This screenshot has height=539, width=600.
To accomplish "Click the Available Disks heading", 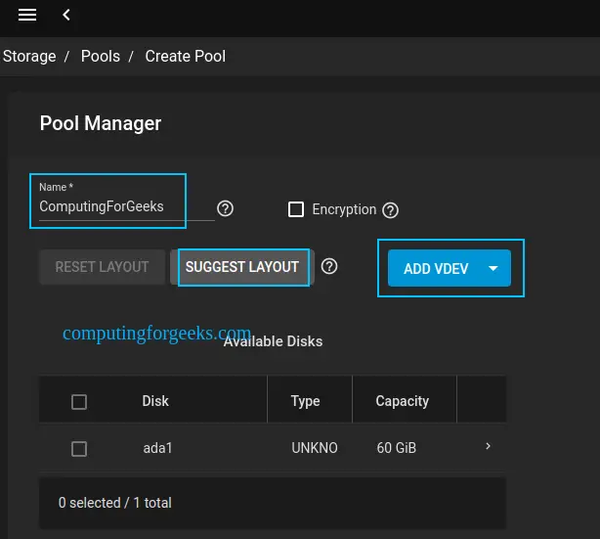I will [x=273, y=341].
